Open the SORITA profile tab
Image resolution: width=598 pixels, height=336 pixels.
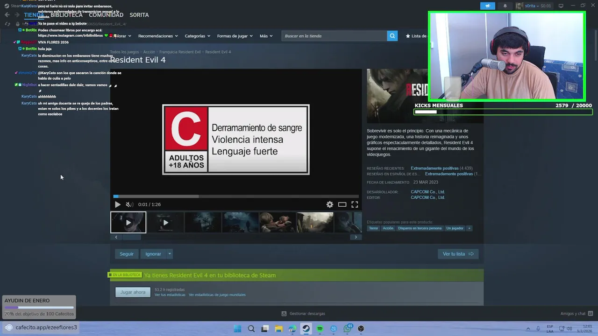139,15
